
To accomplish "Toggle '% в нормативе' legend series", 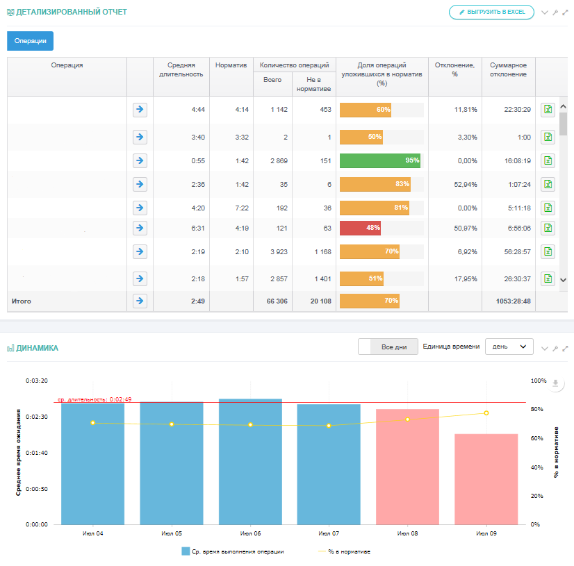I will click(x=343, y=551).
